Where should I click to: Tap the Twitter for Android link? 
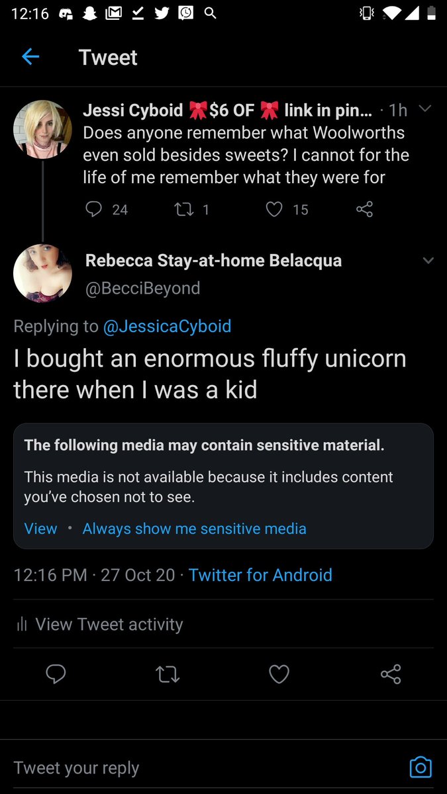click(x=260, y=575)
